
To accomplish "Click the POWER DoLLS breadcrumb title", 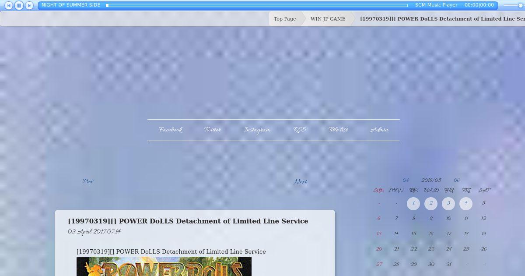I will coord(442,19).
